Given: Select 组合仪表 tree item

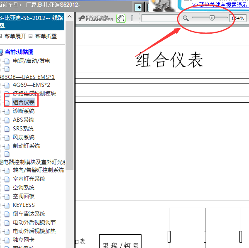Looking at the screenshot, I should 24,102.
